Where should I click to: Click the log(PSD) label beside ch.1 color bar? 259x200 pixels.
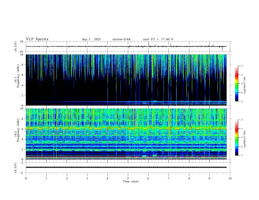(245, 85)
